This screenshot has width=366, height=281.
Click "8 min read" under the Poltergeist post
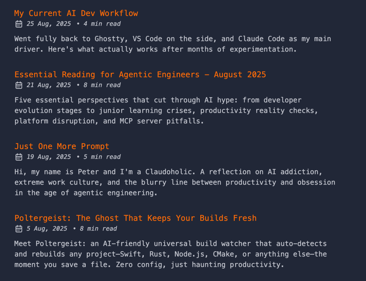click(x=98, y=229)
